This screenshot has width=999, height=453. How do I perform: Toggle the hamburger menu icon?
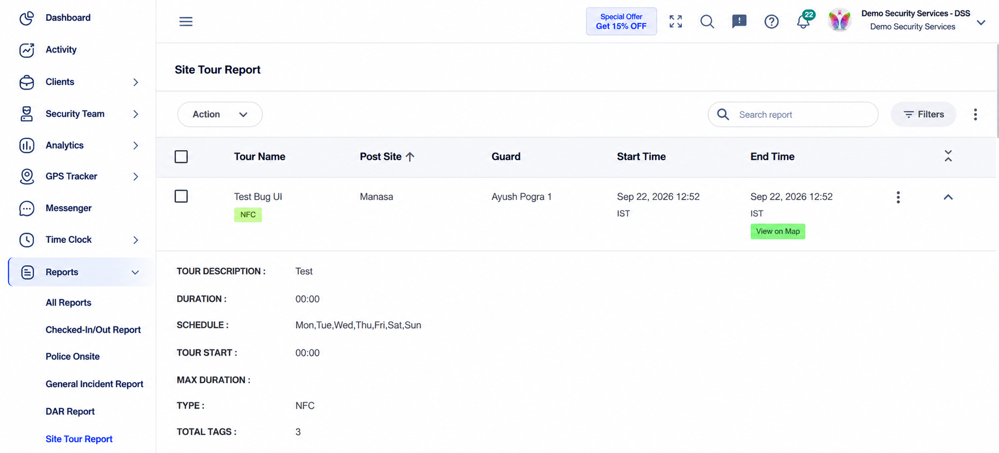pos(186,21)
